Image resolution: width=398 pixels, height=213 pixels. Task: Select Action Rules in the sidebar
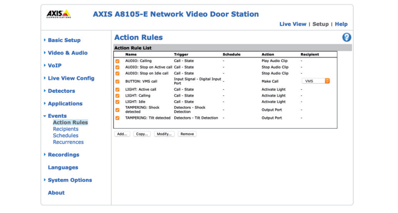[x=70, y=123]
